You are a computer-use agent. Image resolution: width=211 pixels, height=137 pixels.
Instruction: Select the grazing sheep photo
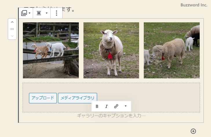pyautogui.click(x=172, y=51)
